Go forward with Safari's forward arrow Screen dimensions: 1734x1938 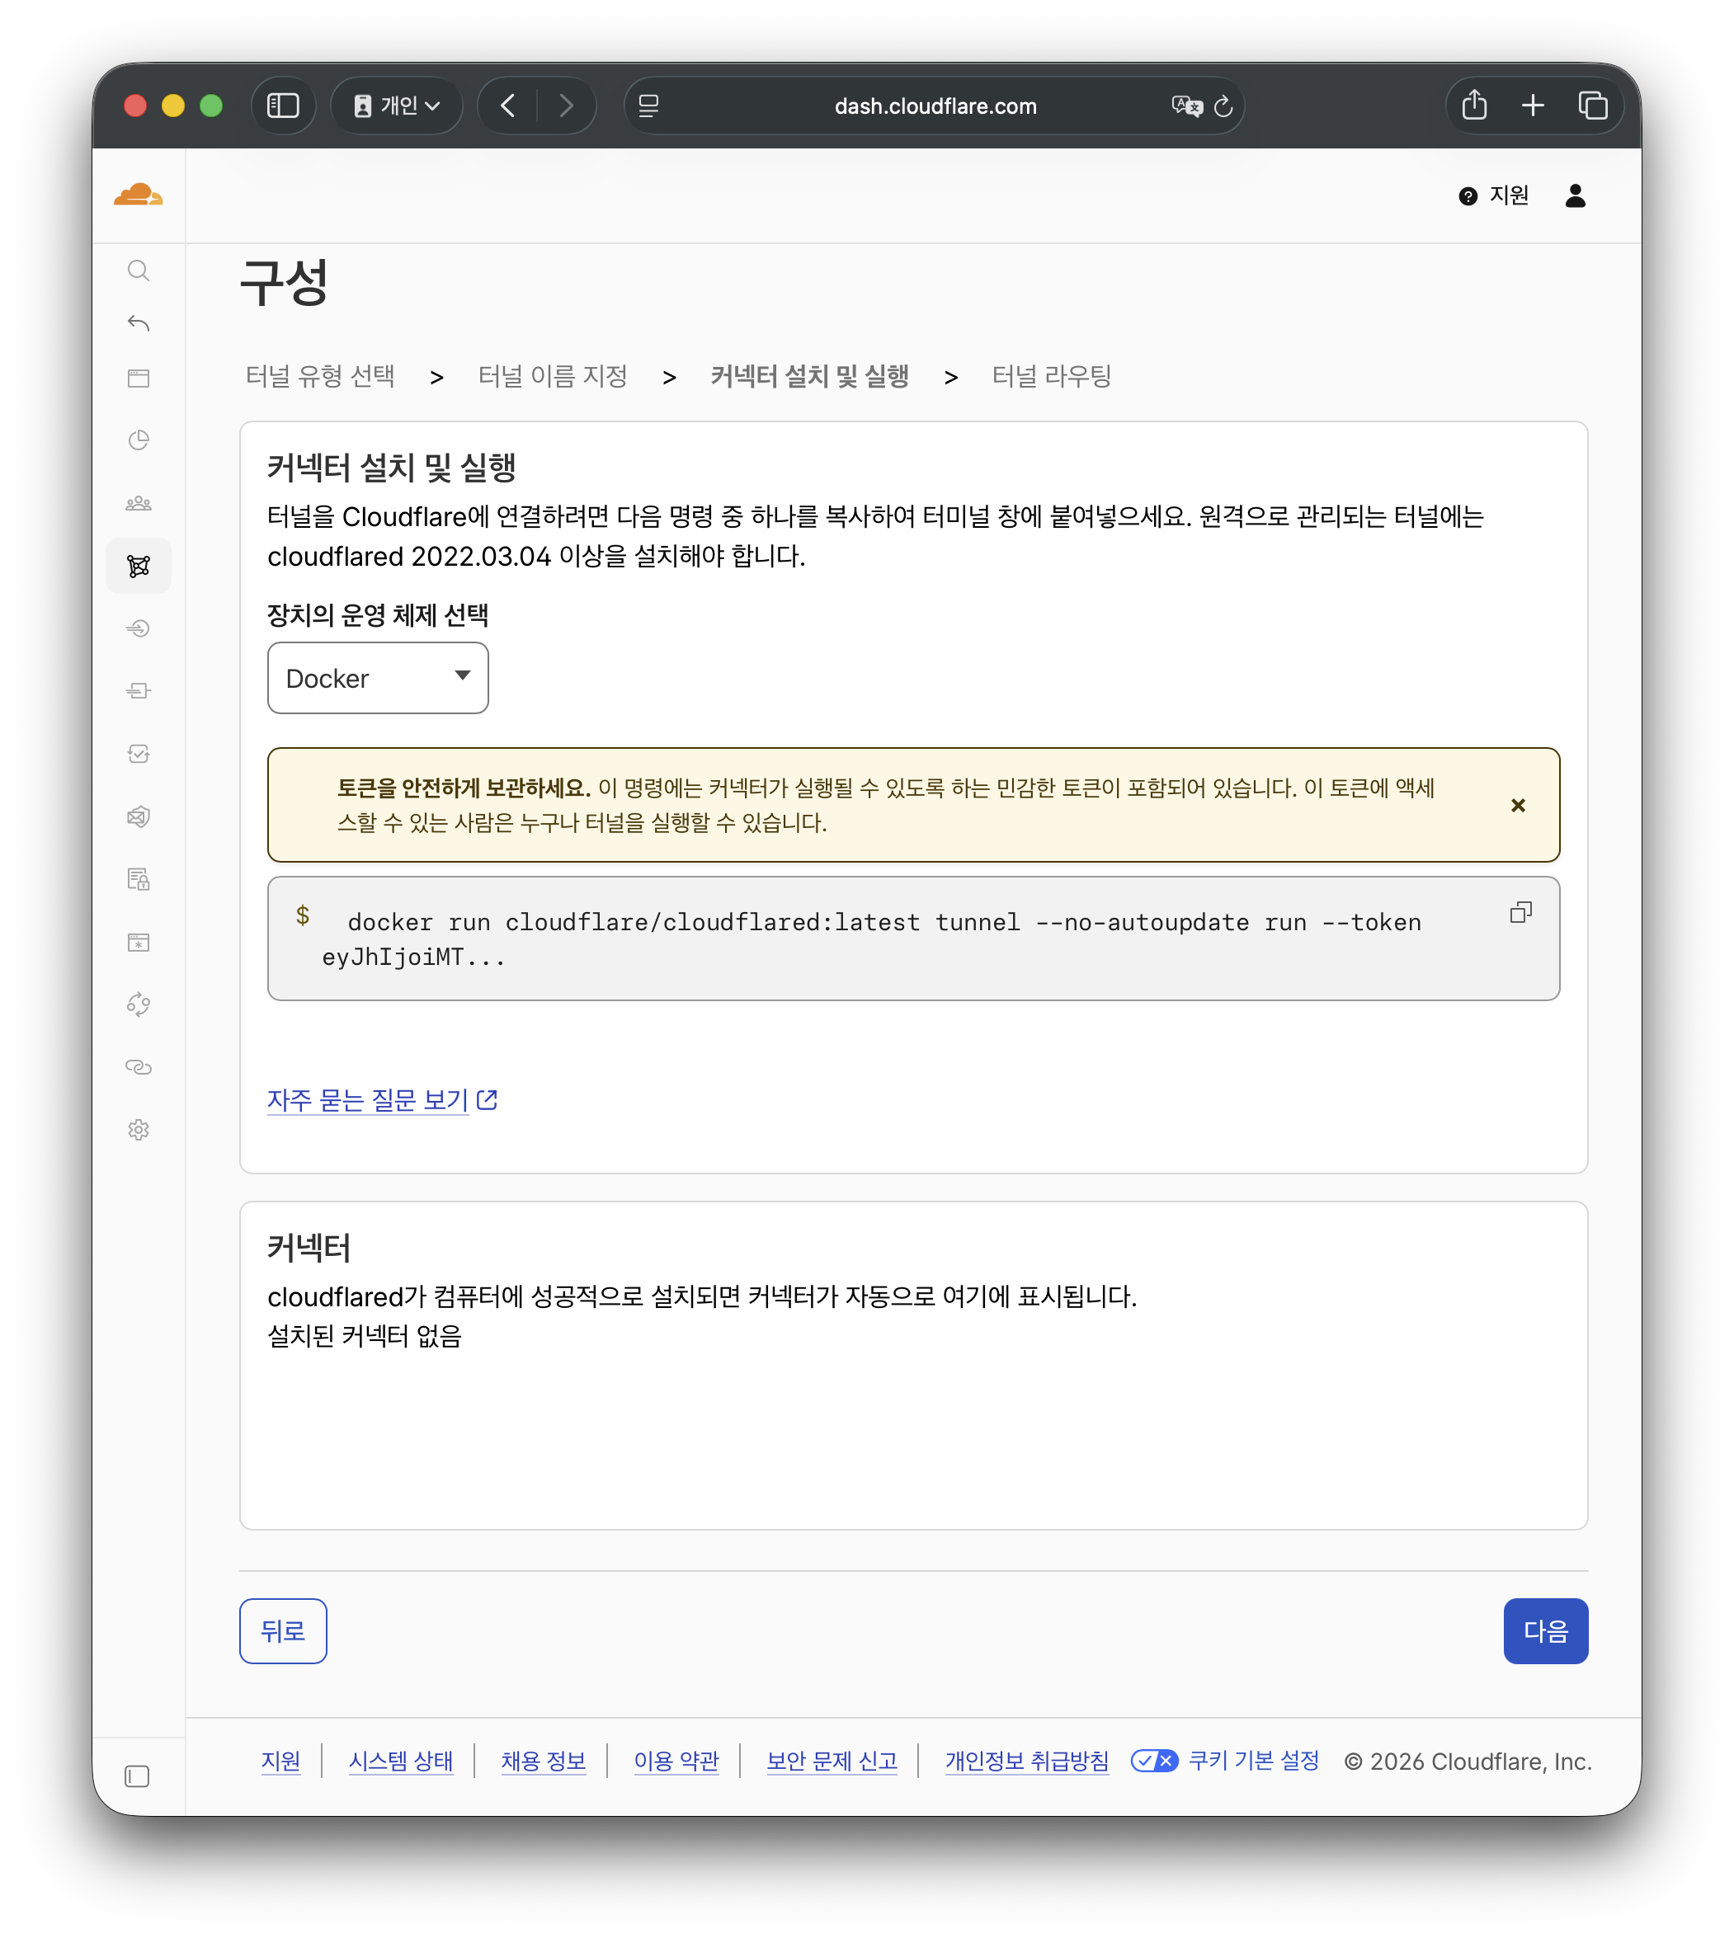(566, 106)
